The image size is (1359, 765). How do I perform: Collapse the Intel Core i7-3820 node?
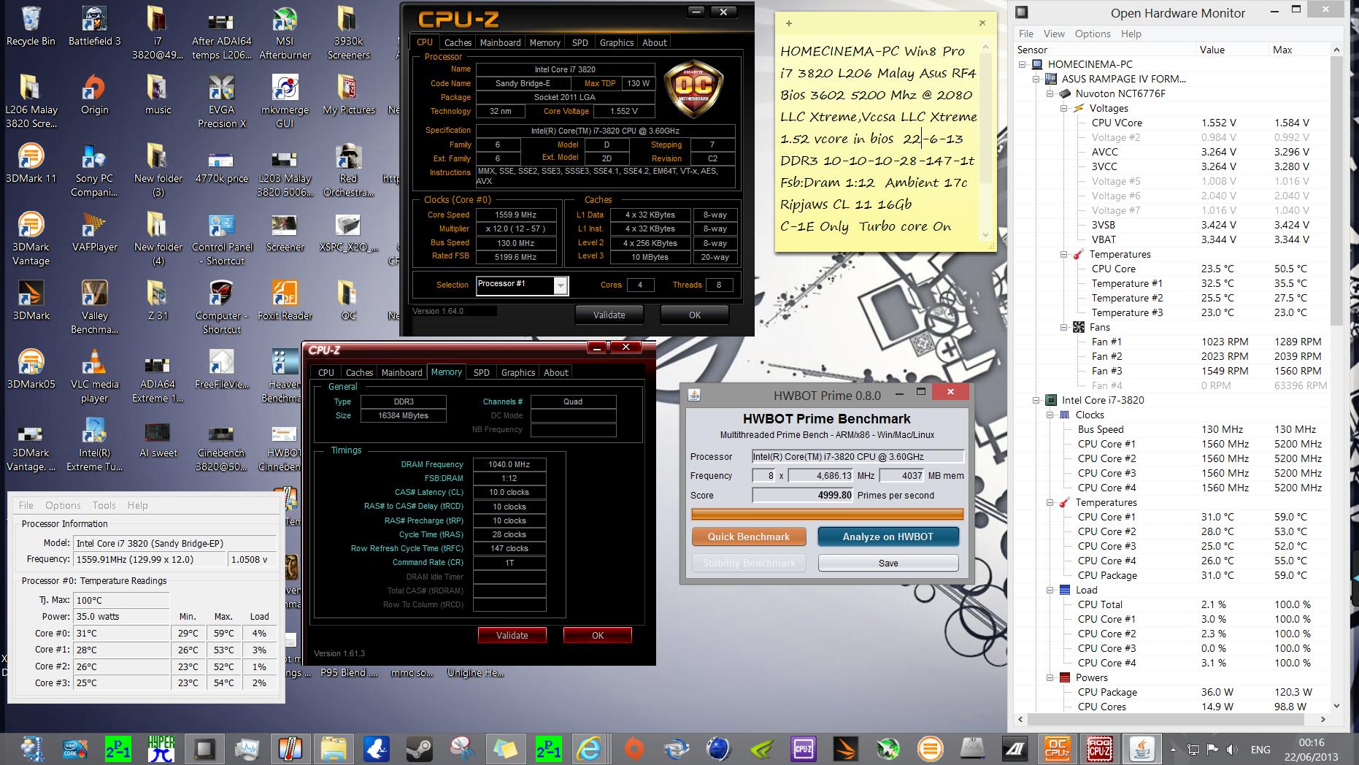coord(1037,400)
